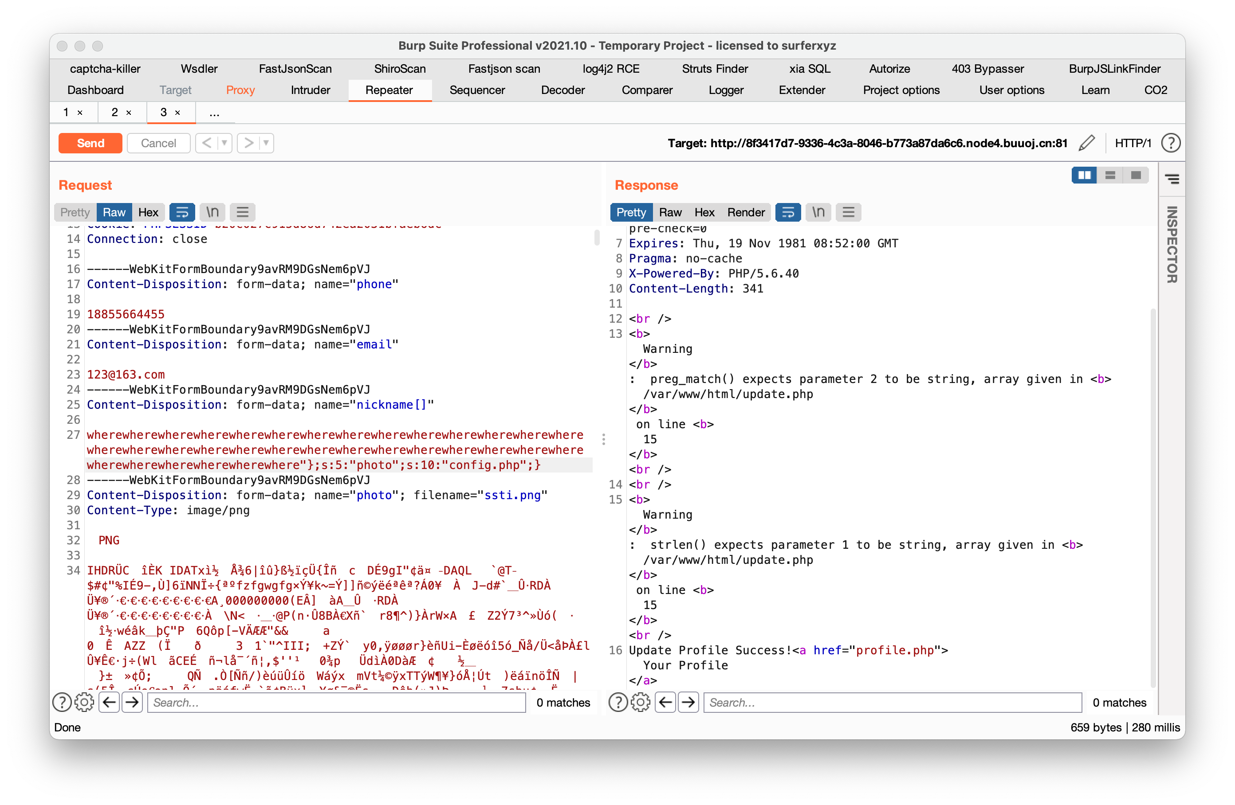Open request search settings gear icon
Viewport: 1235px width, 805px height.
click(x=84, y=702)
